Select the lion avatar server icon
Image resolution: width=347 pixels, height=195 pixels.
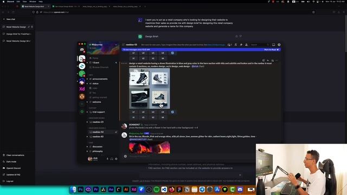point(82,96)
